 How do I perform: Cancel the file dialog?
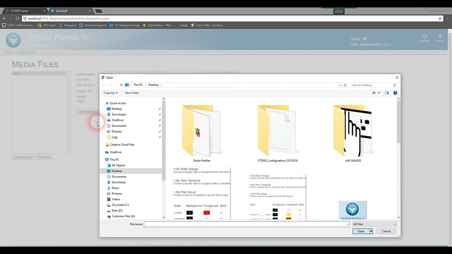point(386,231)
